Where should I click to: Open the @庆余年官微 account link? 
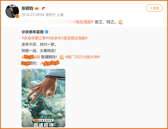[x=33, y=32]
